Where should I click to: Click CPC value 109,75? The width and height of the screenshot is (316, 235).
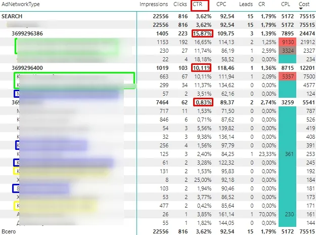tap(225, 33)
